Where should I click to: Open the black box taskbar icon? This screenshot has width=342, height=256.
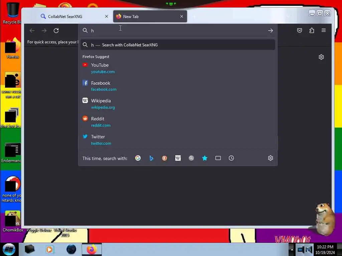click(x=29, y=249)
